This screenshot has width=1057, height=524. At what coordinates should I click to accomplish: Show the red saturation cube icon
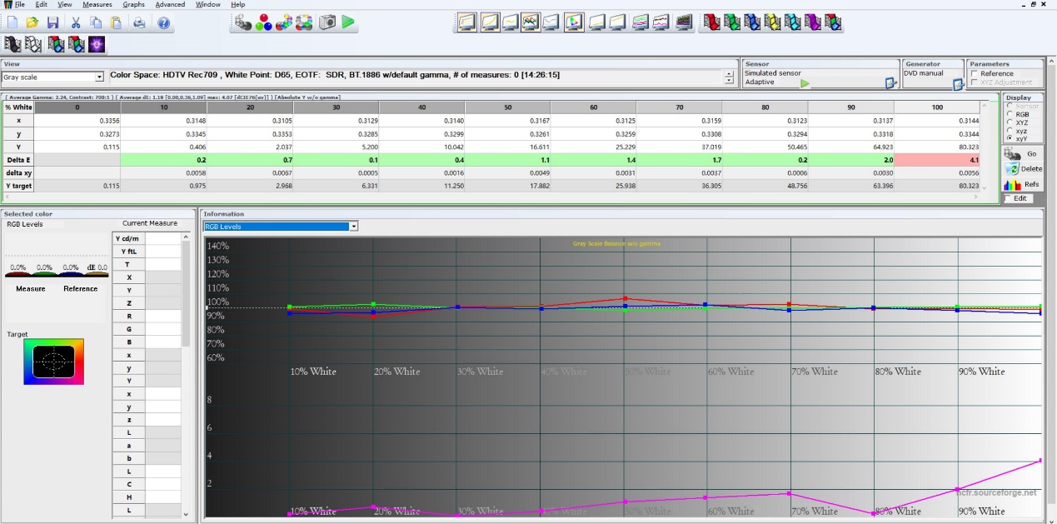point(711,22)
